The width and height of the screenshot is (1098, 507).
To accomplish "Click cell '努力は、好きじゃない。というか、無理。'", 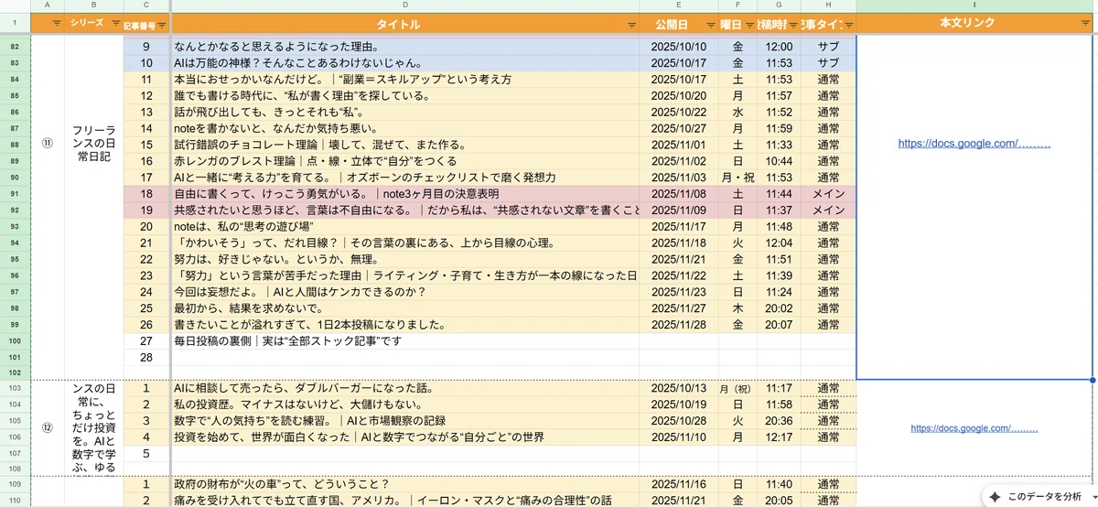I will (x=404, y=260).
